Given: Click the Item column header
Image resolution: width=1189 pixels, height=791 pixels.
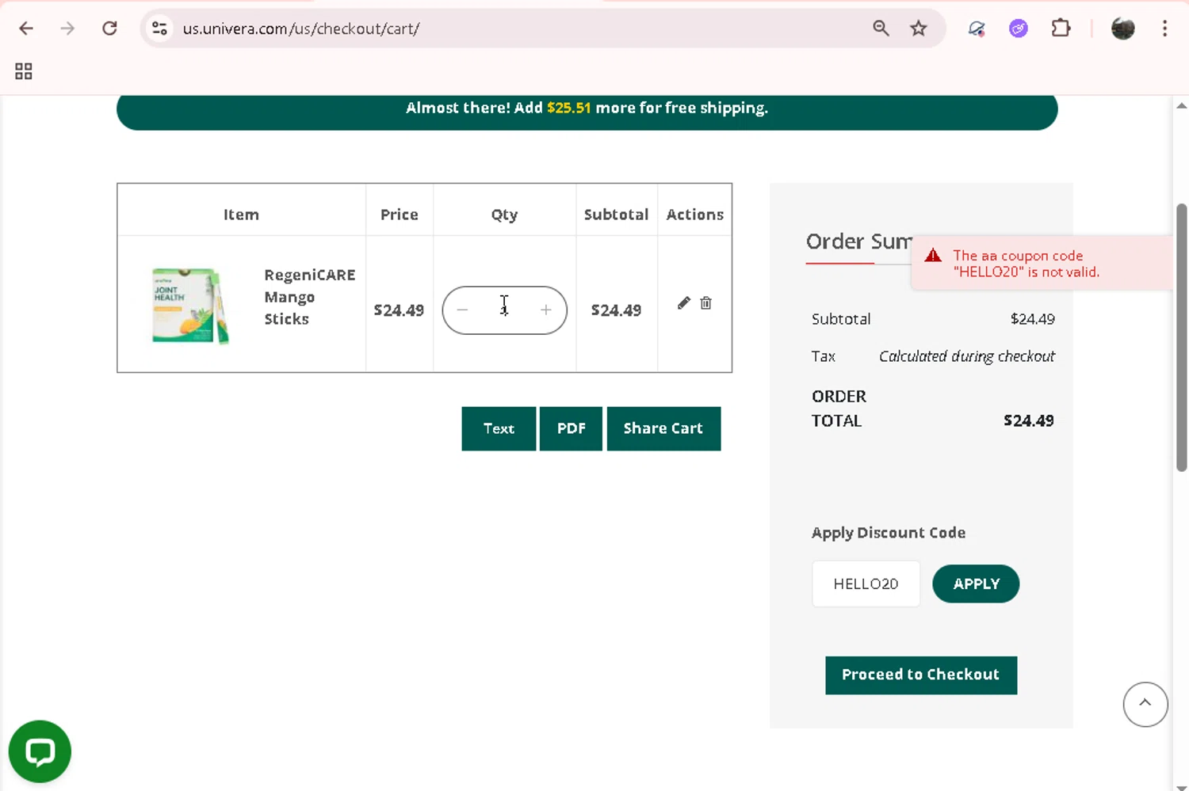Looking at the screenshot, I should [241, 215].
